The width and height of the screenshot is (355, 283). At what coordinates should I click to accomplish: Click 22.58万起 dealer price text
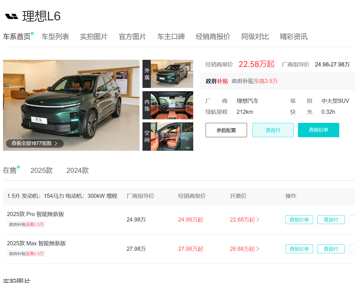(x=257, y=64)
